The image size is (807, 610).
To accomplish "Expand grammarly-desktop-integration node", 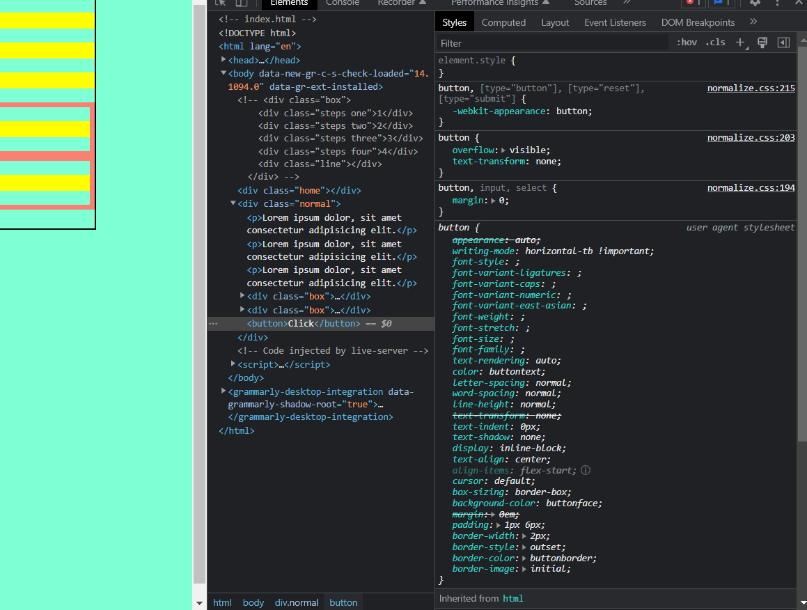I will pyautogui.click(x=224, y=391).
